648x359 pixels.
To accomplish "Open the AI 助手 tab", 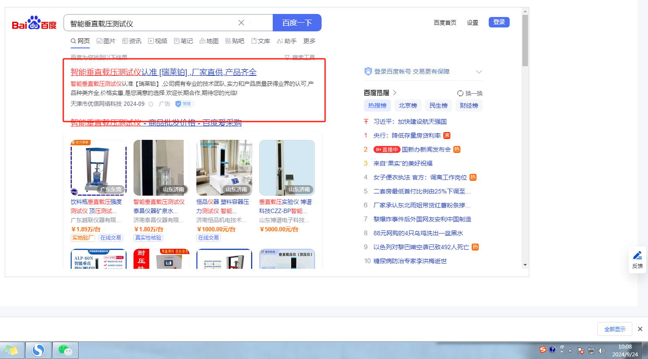I will click(287, 41).
